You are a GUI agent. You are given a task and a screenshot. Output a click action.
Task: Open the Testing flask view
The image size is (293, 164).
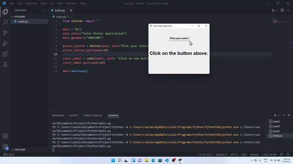(5, 64)
